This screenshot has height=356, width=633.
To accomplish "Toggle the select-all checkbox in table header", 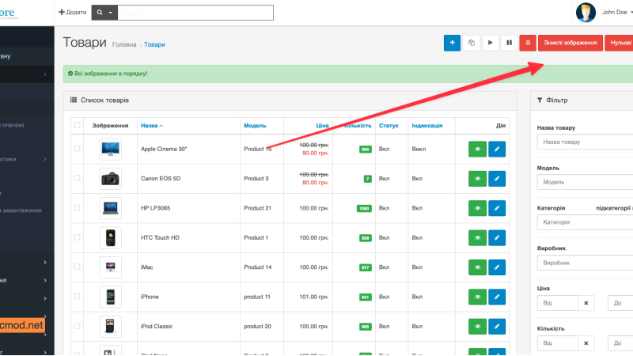I will [x=77, y=125].
